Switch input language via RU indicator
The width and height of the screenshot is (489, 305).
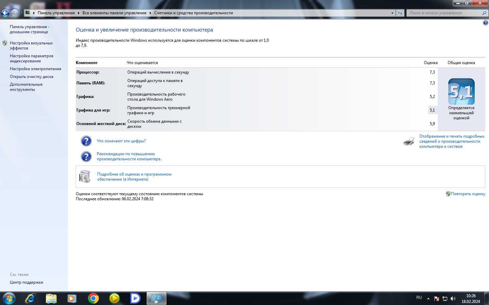419,298
